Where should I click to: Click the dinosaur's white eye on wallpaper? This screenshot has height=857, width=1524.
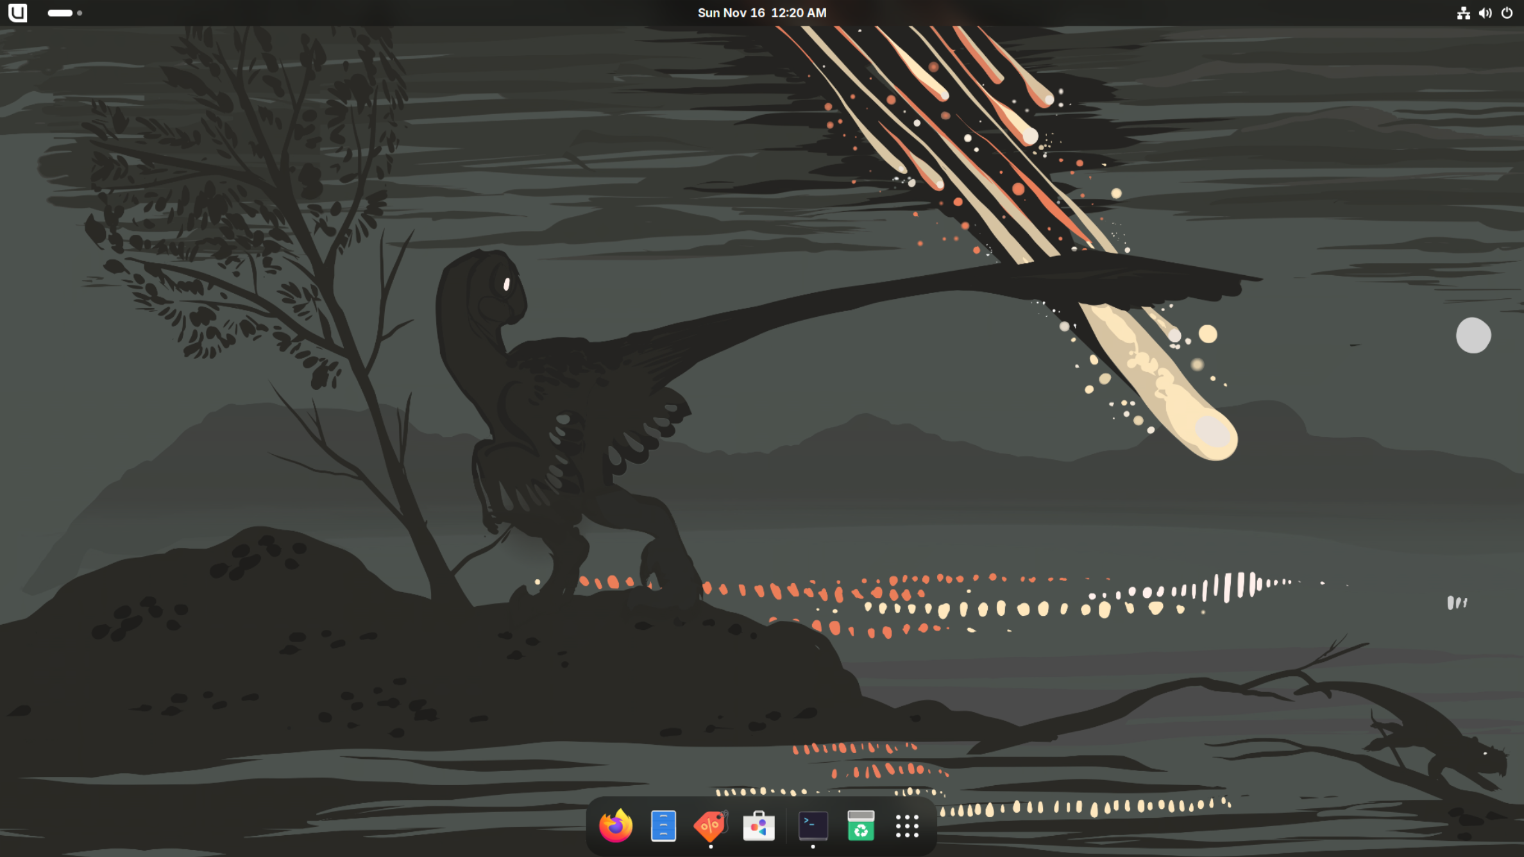coord(507,284)
